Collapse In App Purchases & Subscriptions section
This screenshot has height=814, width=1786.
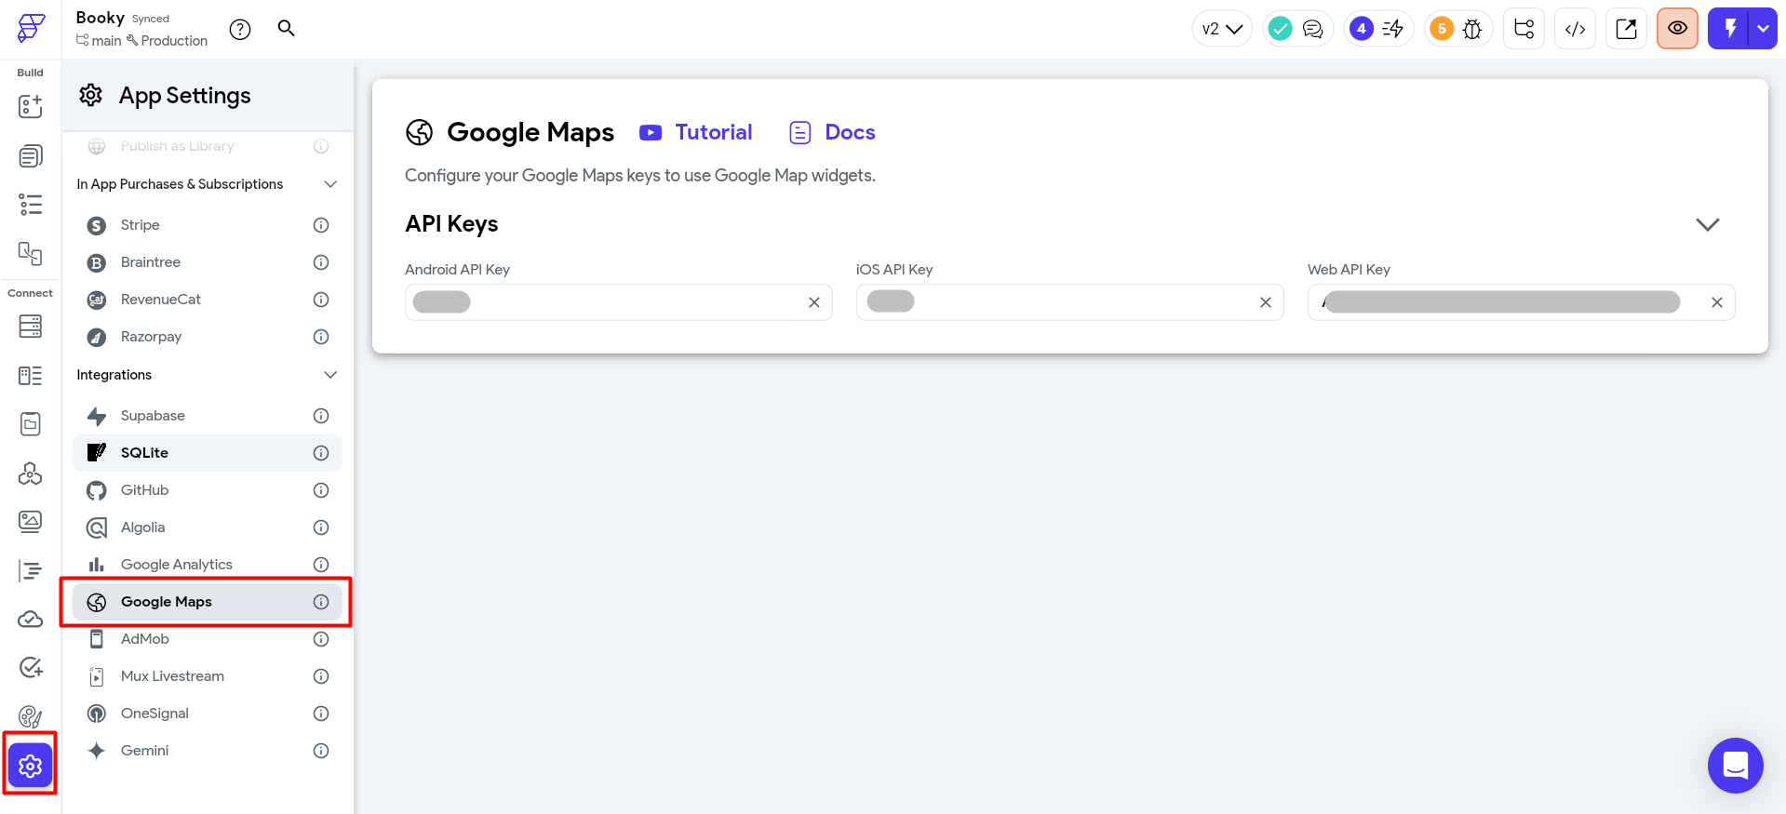pyautogui.click(x=330, y=184)
